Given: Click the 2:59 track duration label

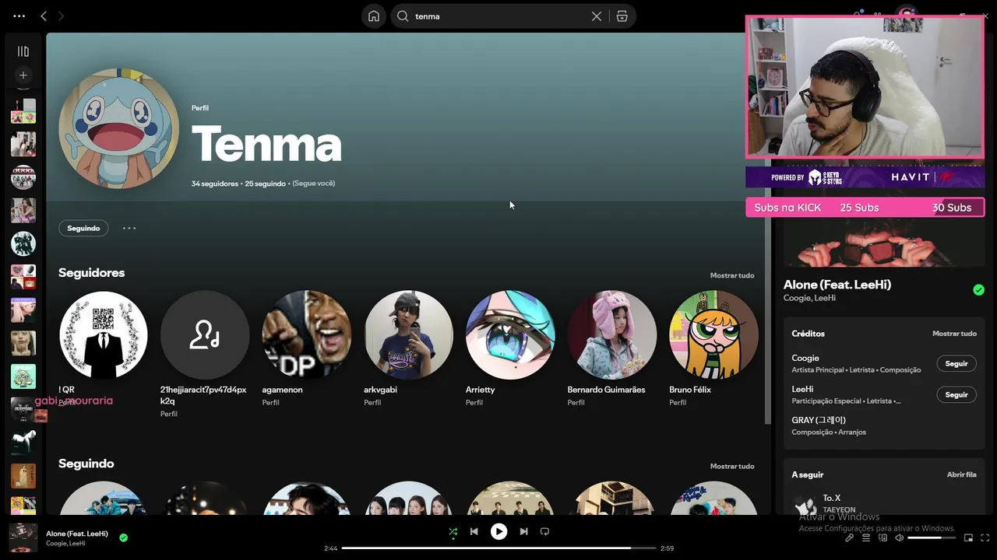Looking at the screenshot, I should point(667,548).
